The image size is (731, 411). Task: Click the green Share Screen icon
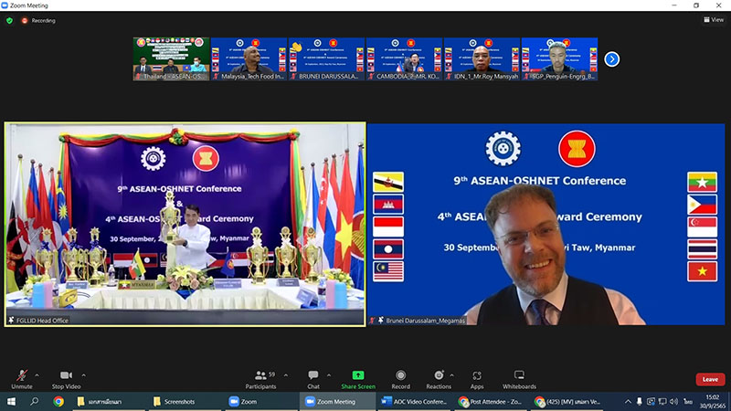click(x=358, y=374)
